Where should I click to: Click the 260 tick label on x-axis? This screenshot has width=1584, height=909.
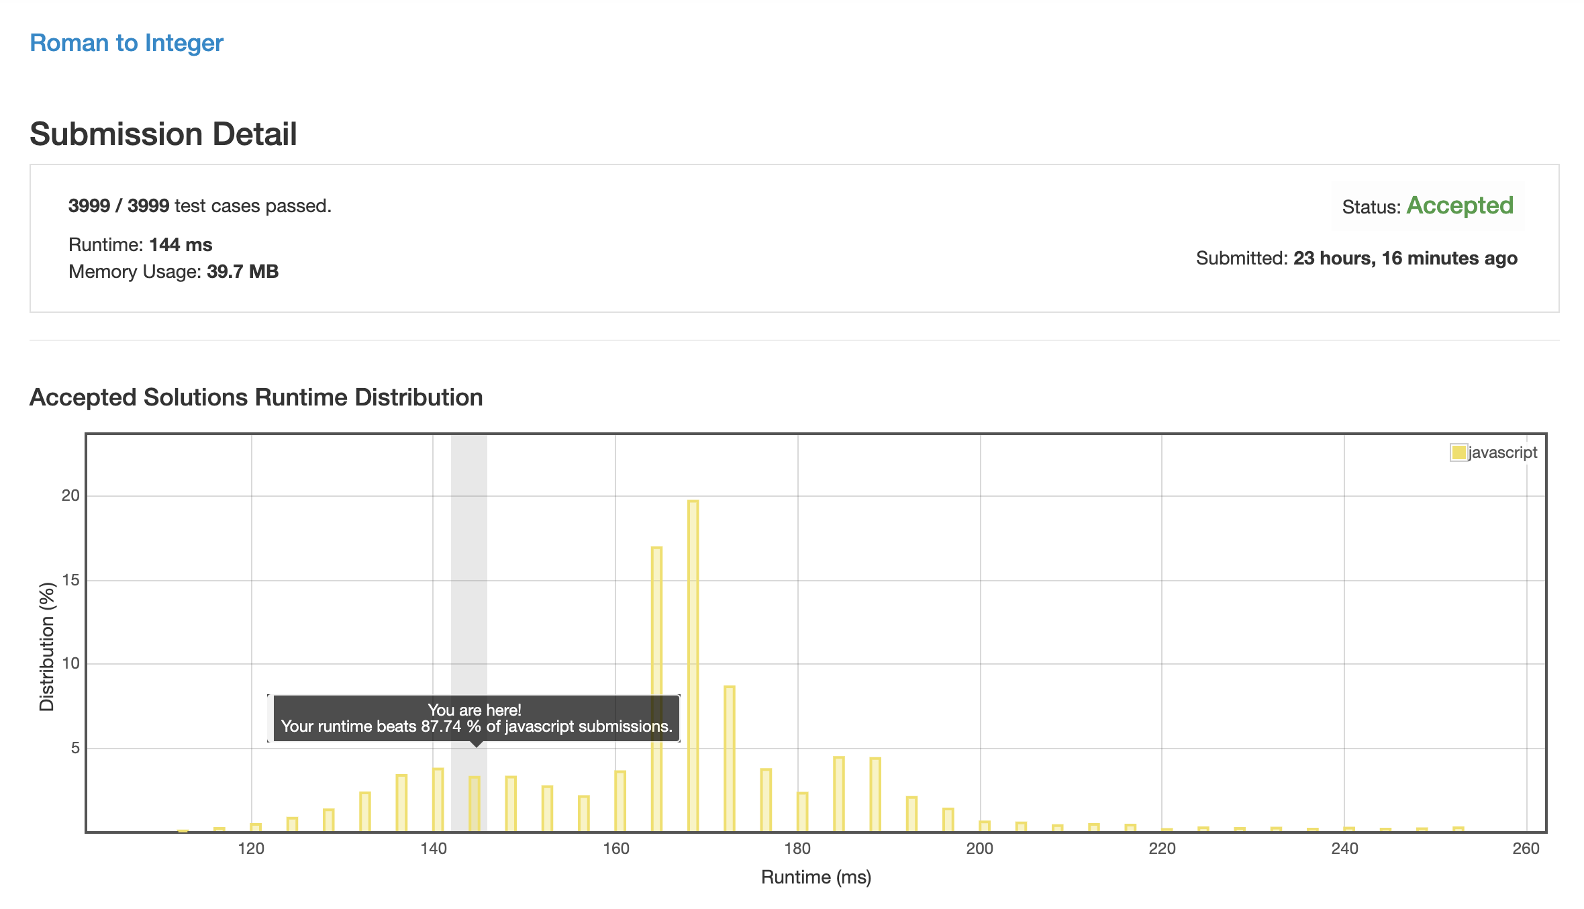[x=1526, y=849]
